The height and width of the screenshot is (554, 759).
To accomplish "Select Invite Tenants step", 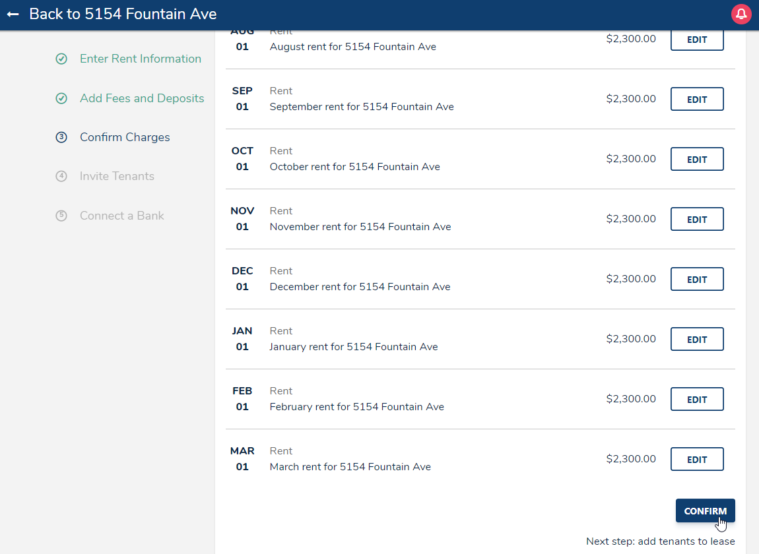I will 117,176.
